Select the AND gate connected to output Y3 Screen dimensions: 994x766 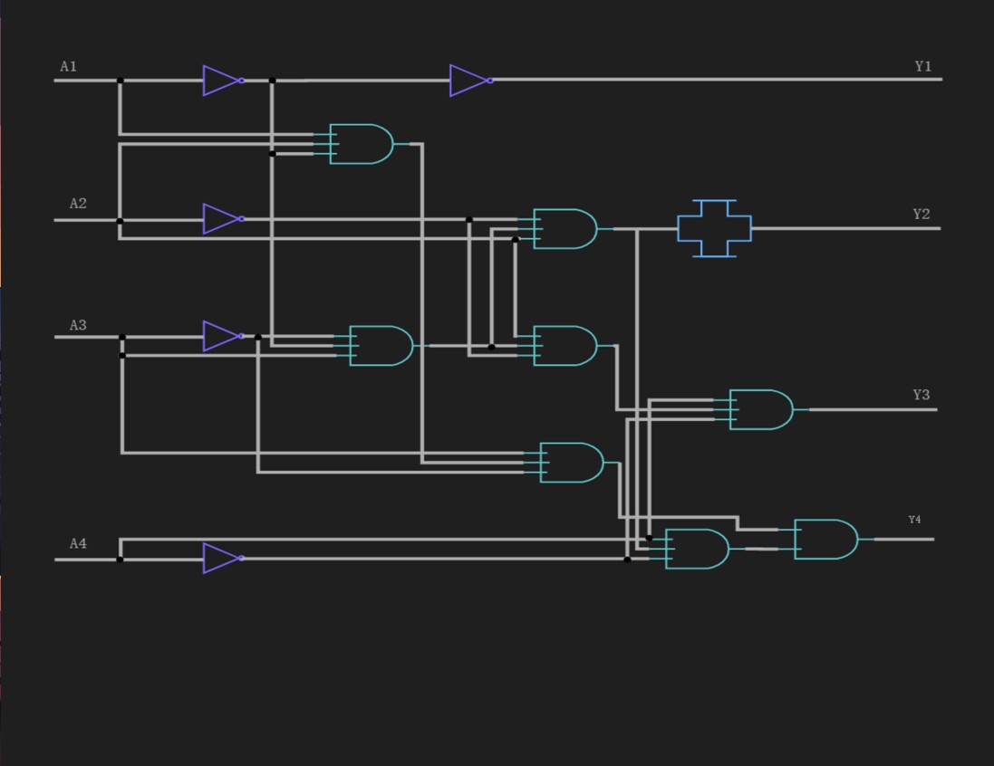click(x=761, y=408)
